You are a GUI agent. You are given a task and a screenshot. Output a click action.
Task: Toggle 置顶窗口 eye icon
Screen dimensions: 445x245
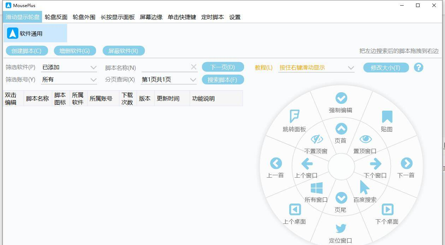click(x=365, y=139)
